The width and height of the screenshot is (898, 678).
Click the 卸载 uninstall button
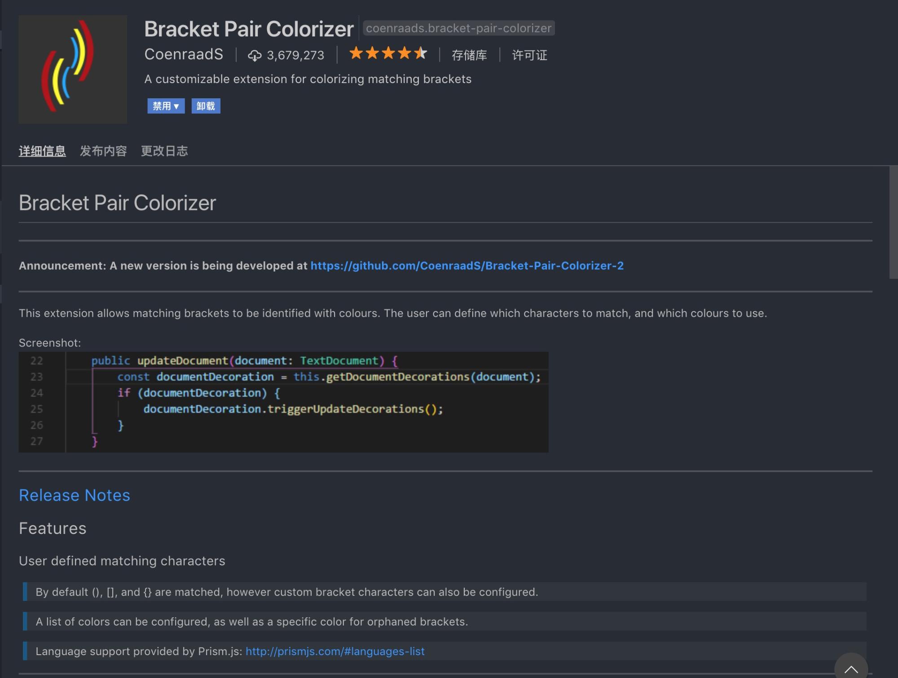click(206, 106)
